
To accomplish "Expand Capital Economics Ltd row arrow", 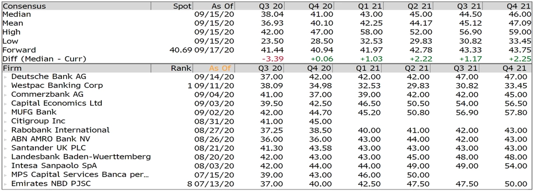I will 5,104.
